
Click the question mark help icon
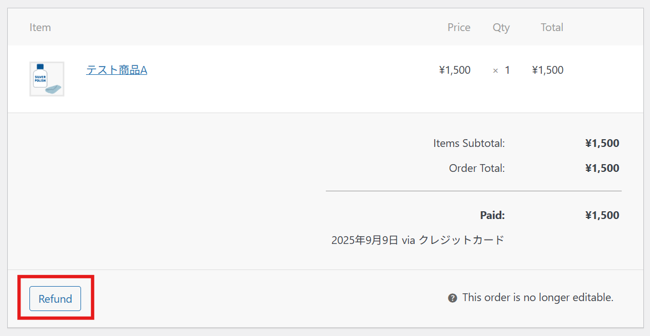(452, 298)
